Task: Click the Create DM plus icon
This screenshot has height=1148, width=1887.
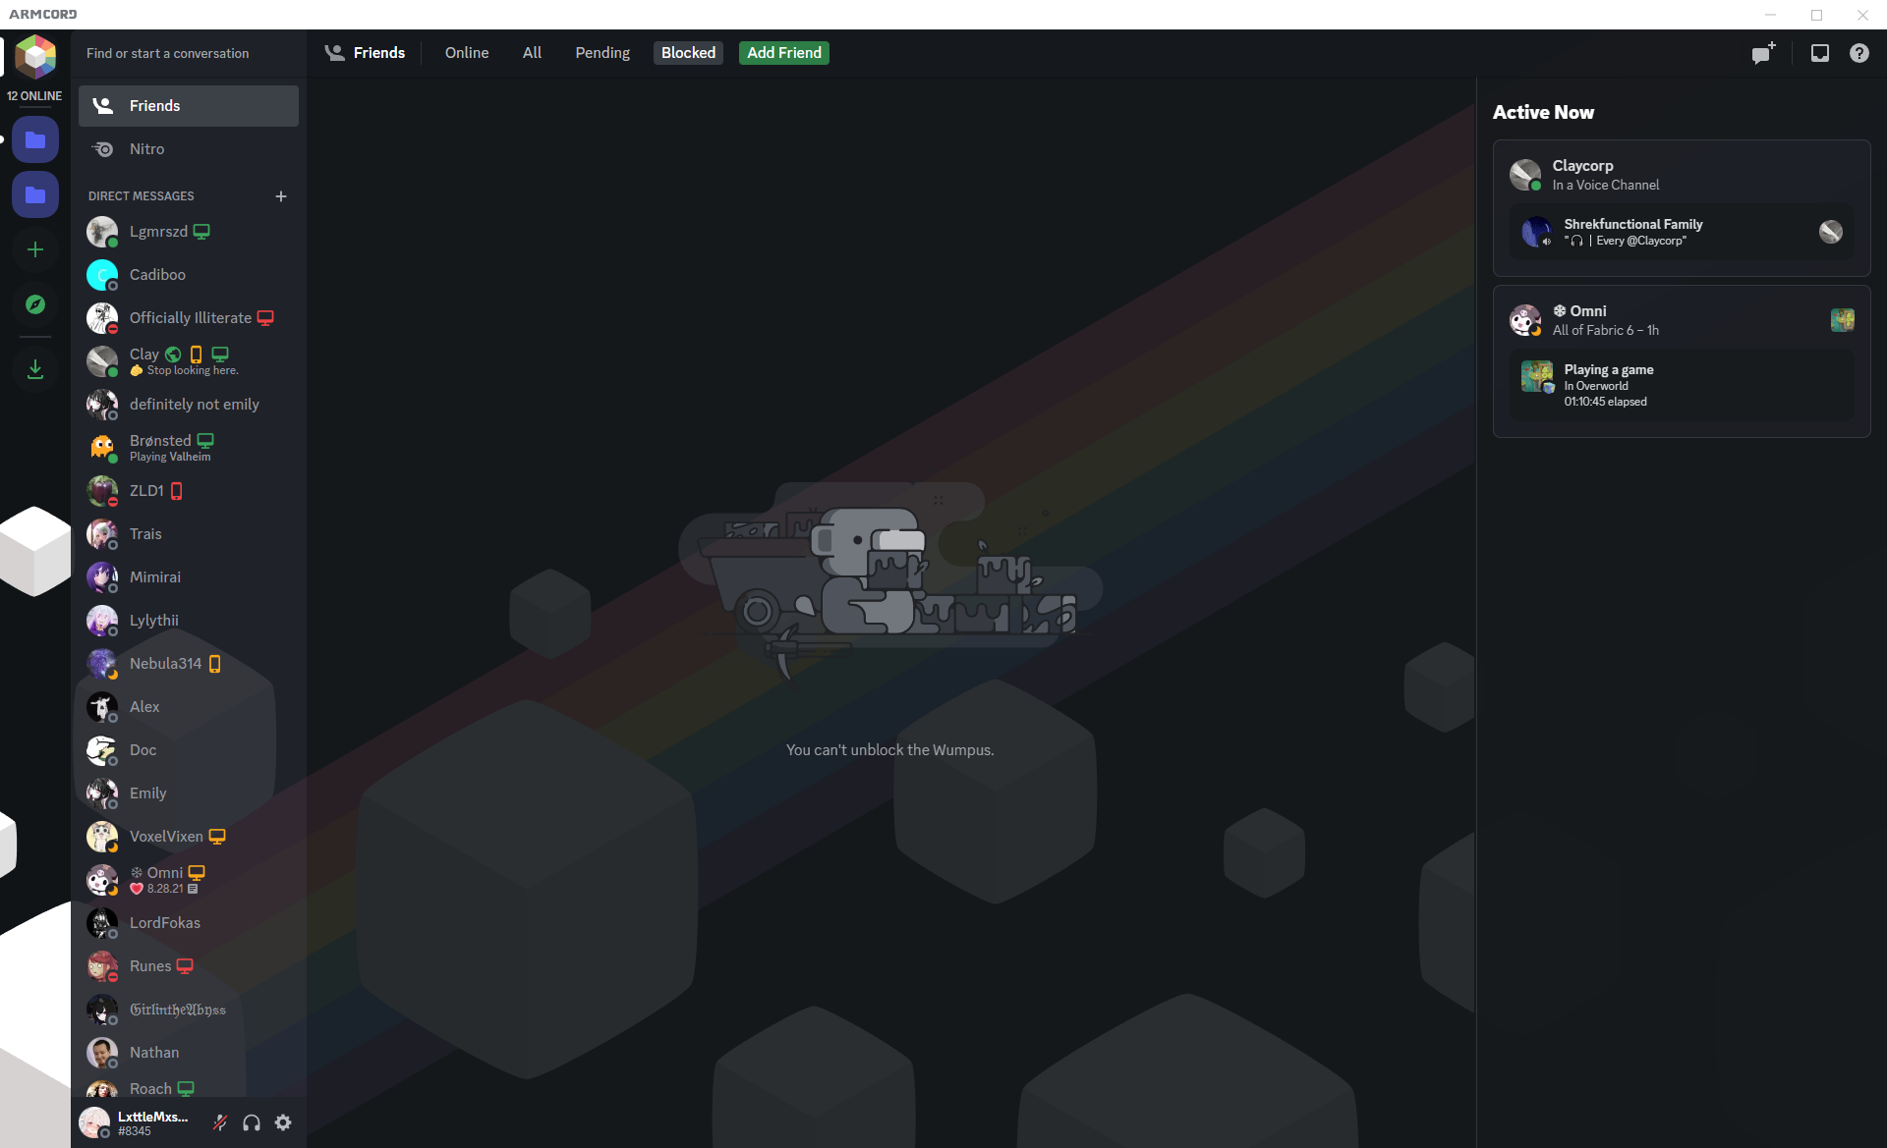Action: click(281, 196)
